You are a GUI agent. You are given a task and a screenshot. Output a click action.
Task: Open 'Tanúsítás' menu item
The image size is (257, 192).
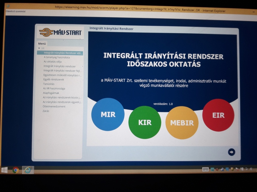click(x=49, y=84)
